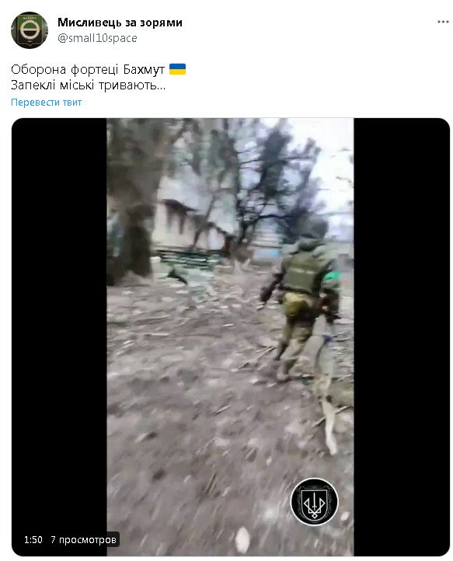Click the tweet text Оборона фортеці Бахмут

tap(88, 69)
